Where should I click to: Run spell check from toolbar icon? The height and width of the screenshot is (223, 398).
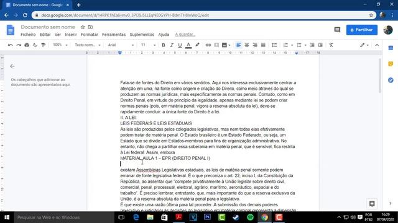pyautogui.click(x=35, y=45)
